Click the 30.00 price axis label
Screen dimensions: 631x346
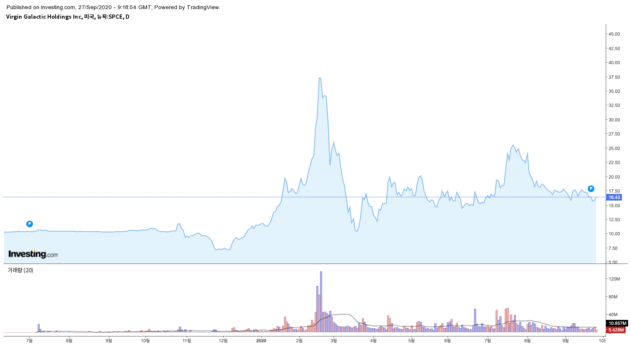[x=614, y=120]
